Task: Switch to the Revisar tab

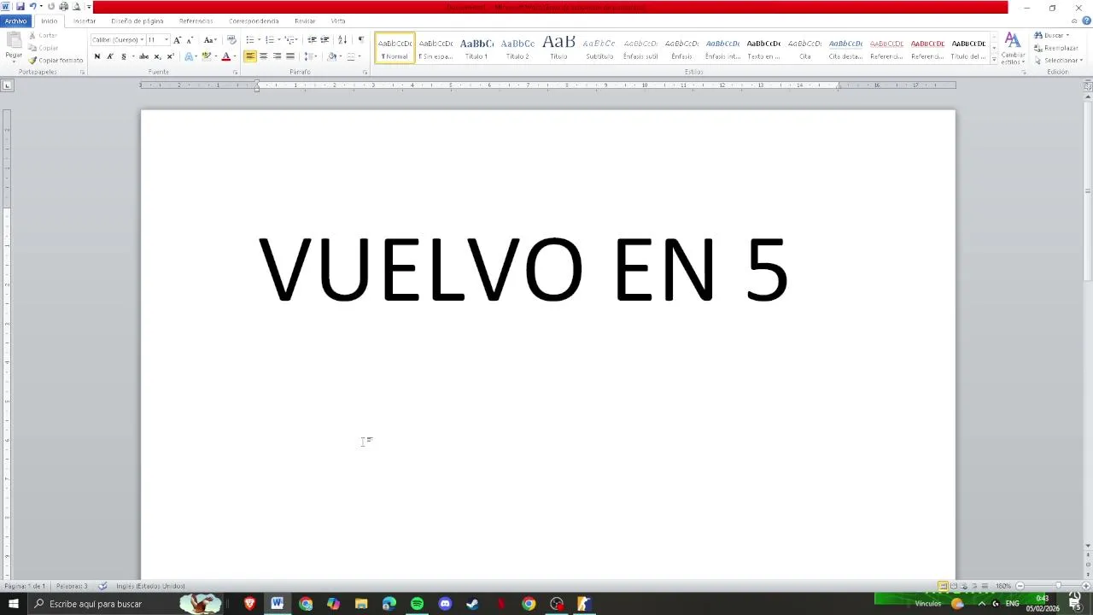Action: [x=305, y=20]
